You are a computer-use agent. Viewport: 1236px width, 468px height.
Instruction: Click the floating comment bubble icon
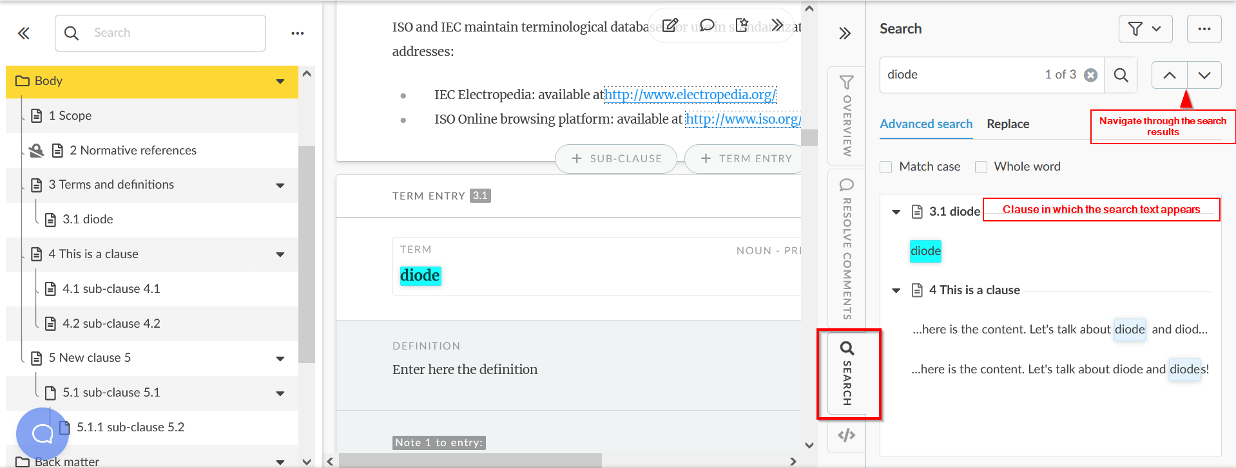tap(707, 25)
